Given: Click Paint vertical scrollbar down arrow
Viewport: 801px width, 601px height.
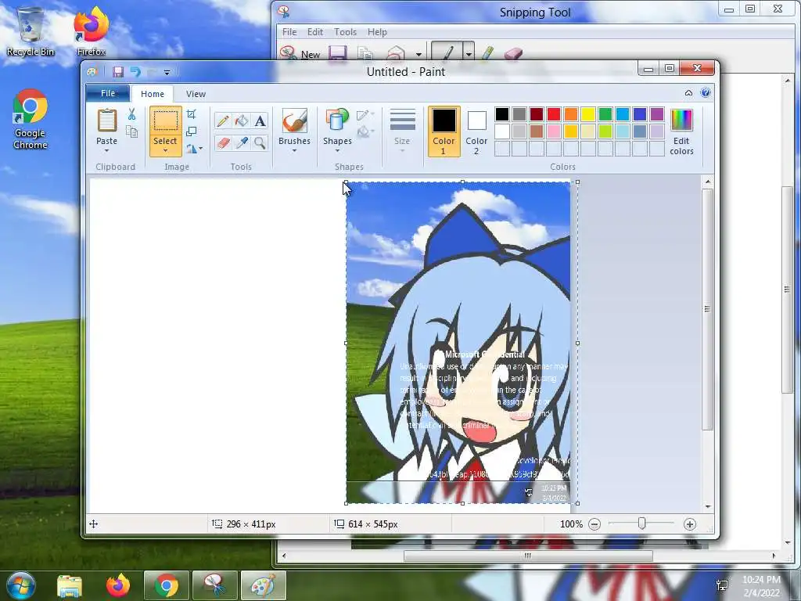Looking at the screenshot, I should [707, 506].
